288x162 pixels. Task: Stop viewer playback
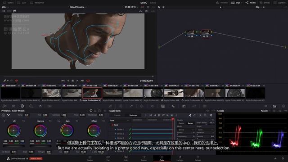(72, 81)
